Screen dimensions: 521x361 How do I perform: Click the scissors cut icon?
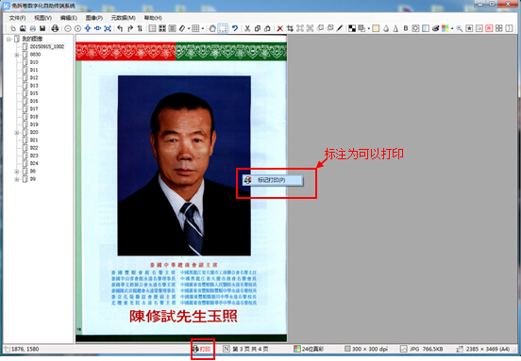coord(247,29)
